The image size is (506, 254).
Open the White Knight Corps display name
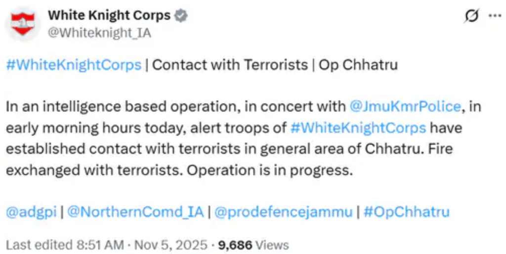(109, 15)
